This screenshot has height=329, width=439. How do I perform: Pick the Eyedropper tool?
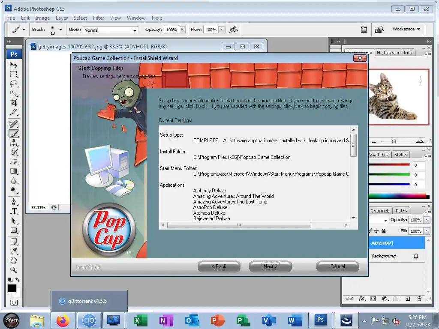click(x=13, y=251)
